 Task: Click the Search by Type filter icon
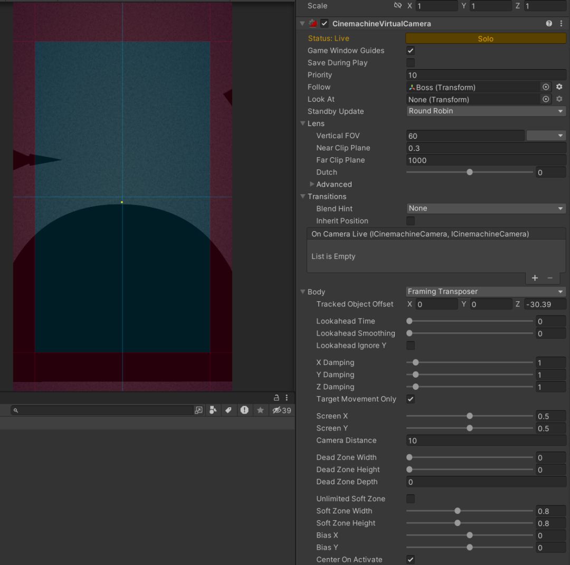point(213,410)
